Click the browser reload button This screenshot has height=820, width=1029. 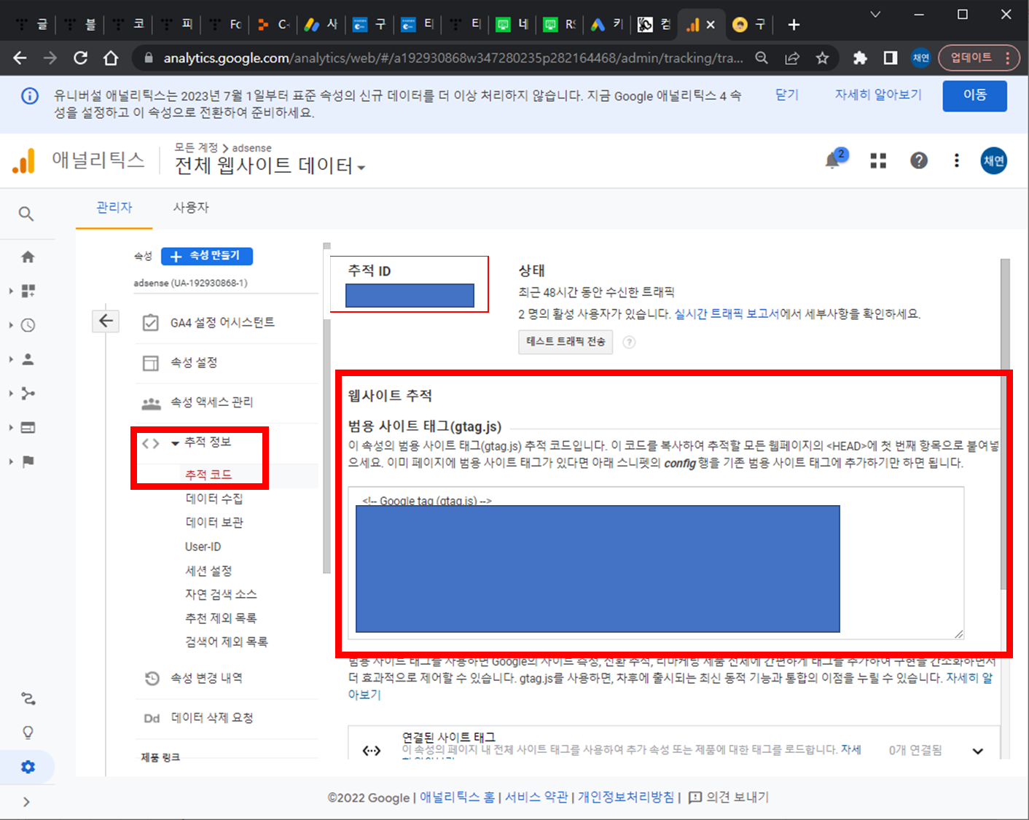point(80,58)
